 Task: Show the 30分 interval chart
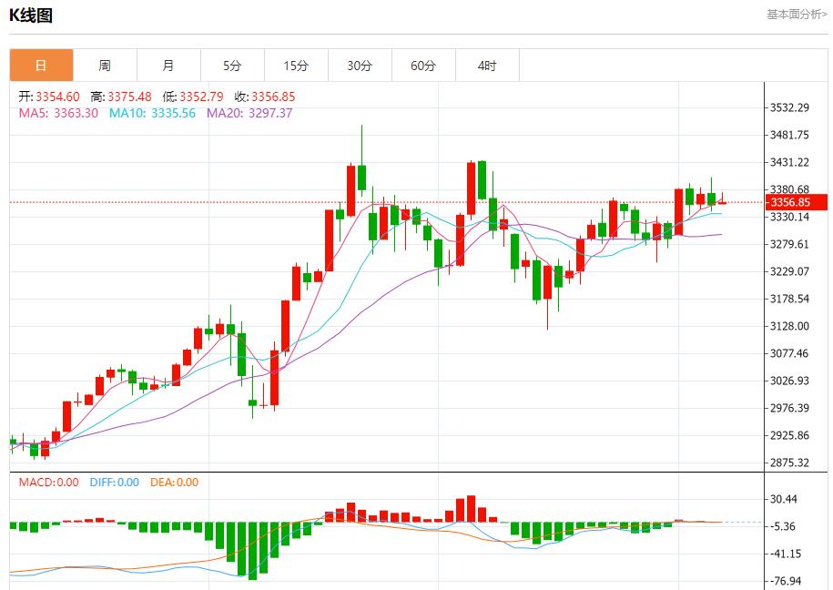(360, 66)
